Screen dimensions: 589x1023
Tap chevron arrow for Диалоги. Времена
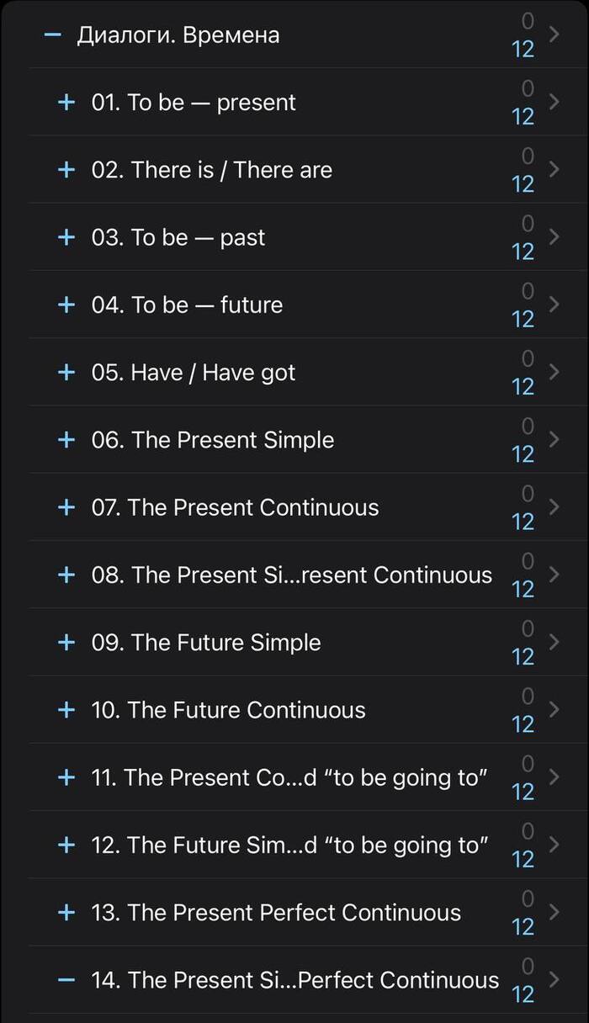point(554,34)
